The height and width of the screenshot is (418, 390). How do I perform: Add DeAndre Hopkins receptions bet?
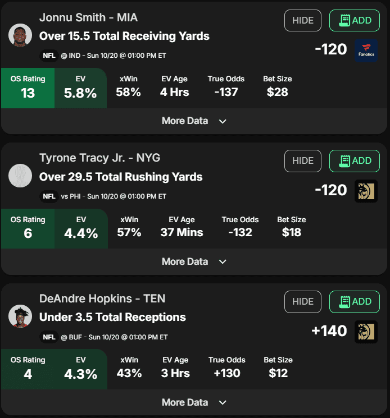[x=355, y=302]
